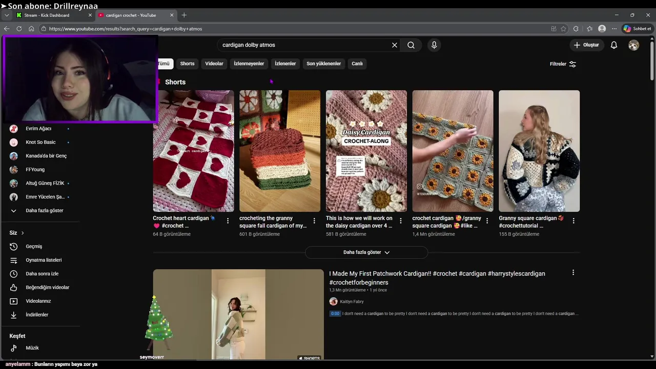Click the Oluştur create button
Image resolution: width=656 pixels, height=369 pixels.
tap(586, 45)
